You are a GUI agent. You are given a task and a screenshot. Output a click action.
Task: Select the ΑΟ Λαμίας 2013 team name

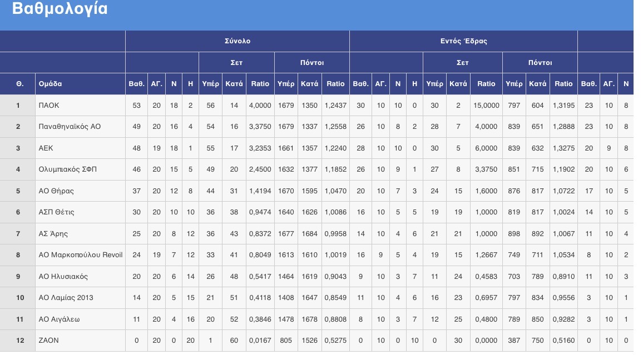tap(66, 298)
